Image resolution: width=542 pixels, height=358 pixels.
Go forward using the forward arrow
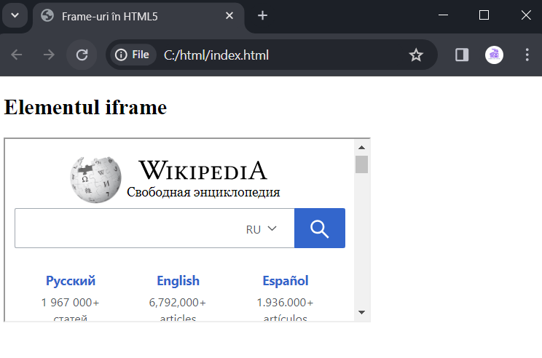pos(49,55)
